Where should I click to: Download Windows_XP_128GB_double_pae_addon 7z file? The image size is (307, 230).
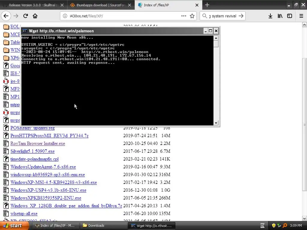pos(66,206)
